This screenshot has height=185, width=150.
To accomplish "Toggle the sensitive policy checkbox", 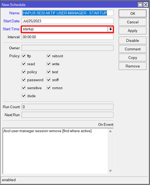I will (24, 88).
